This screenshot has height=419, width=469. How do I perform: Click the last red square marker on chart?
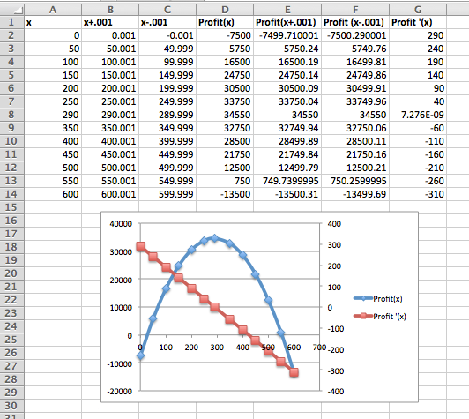tap(294, 372)
